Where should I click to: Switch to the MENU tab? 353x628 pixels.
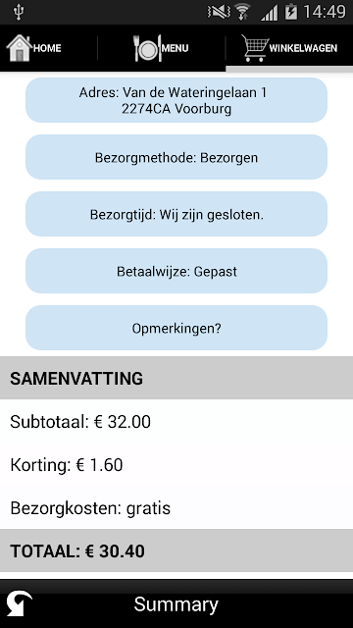(161, 48)
